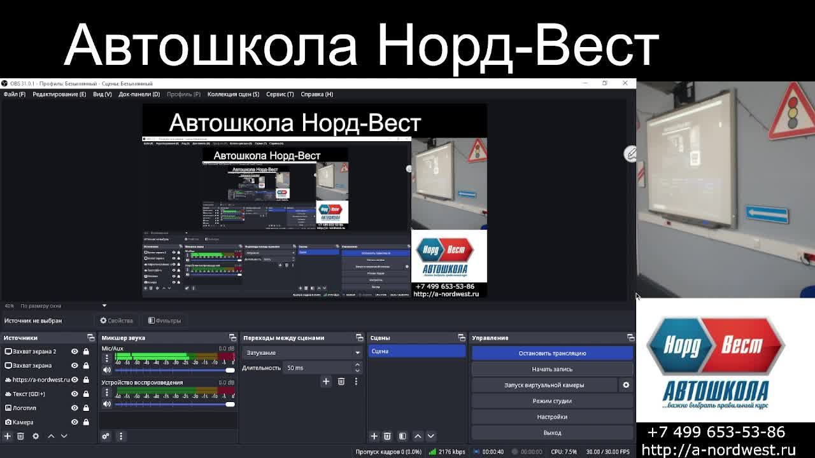Click the 2176 kbps bitrate status
The height and width of the screenshot is (458, 815).
(x=447, y=452)
